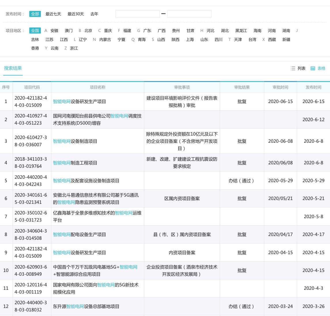Screen dimensions: 330x316
Task: Open 中国首个千万千瓦级风电基地 project link
Action: pyautogui.click(x=95, y=271)
